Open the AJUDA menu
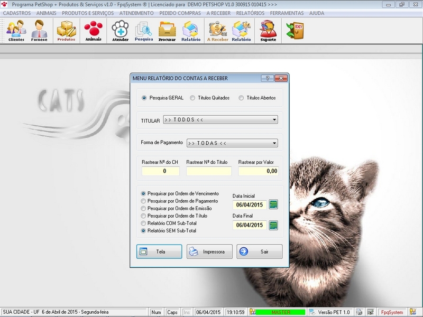This screenshot has height=317, width=423. [x=317, y=13]
